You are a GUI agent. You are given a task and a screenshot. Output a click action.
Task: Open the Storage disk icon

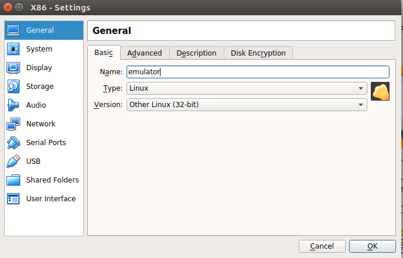pos(13,87)
